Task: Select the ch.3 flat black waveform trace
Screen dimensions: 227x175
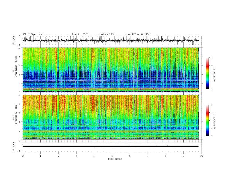Action: (110, 146)
